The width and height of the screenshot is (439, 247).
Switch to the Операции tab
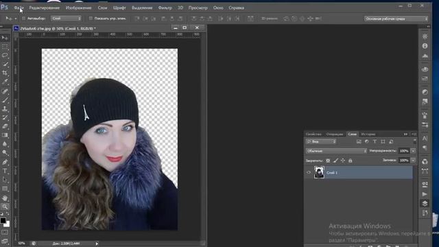[334, 134]
